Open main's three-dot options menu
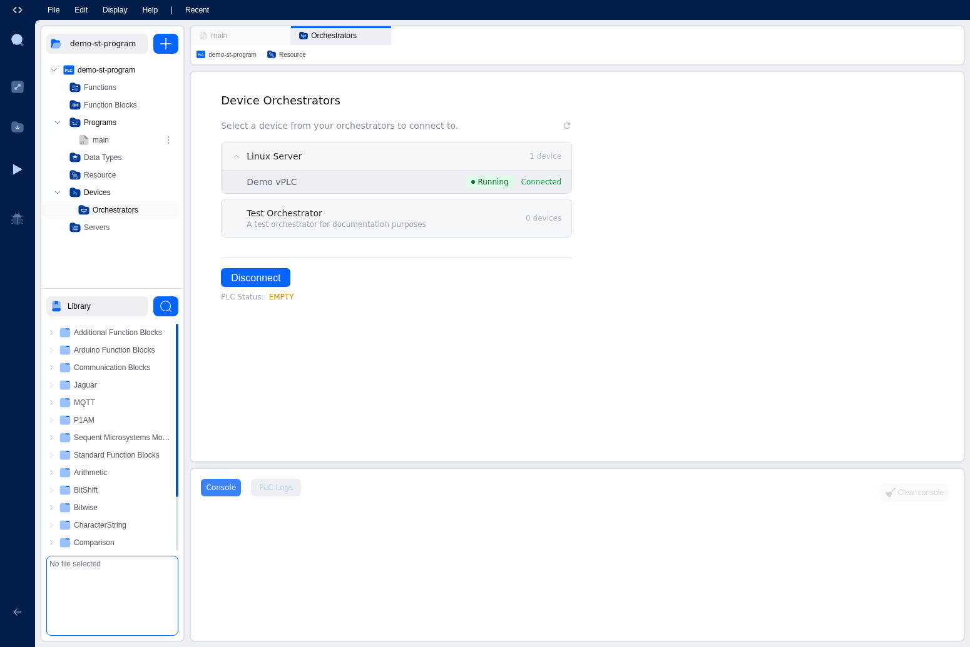Viewport: 970px width, 647px height. 168,140
